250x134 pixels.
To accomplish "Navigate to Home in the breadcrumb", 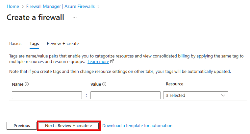I will click(x=13, y=6).
